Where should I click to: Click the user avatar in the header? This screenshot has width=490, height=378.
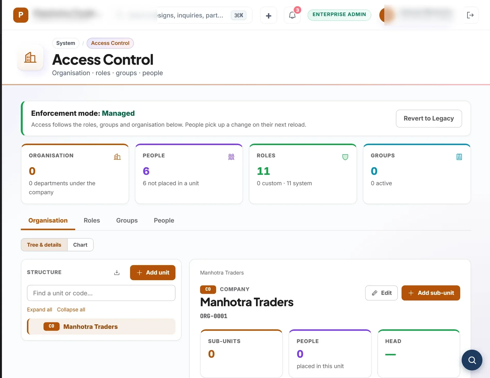tap(387, 15)
